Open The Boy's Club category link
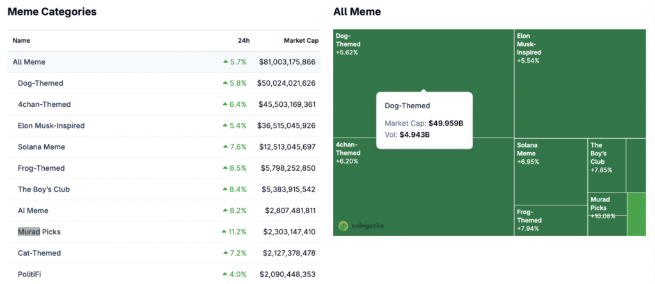 pos(44,189)
